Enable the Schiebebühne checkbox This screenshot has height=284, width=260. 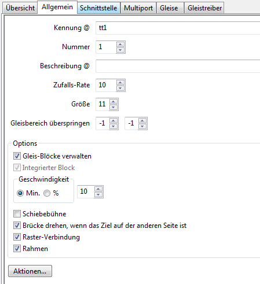17,214
